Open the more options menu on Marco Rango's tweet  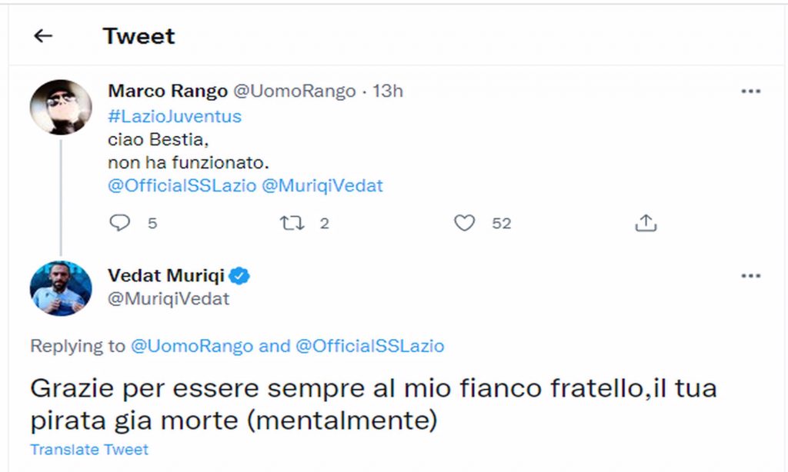pos(750,91)
